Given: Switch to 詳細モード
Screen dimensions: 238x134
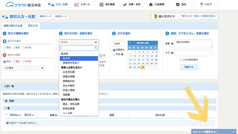Looking at the screenshot, I should [61, 16].
